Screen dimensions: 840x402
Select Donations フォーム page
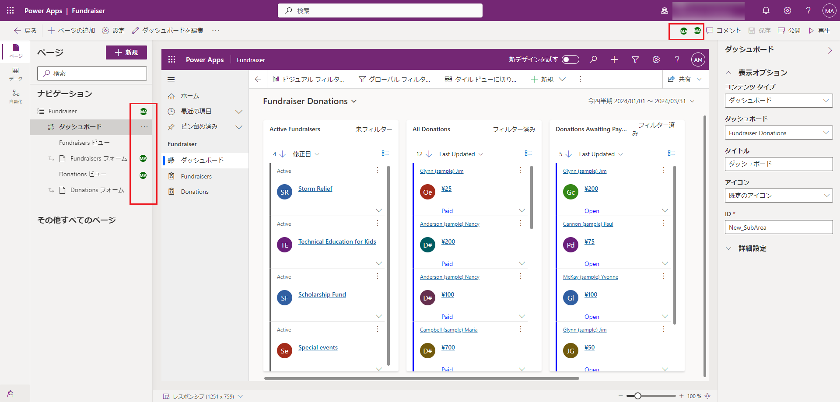(97, 190)
